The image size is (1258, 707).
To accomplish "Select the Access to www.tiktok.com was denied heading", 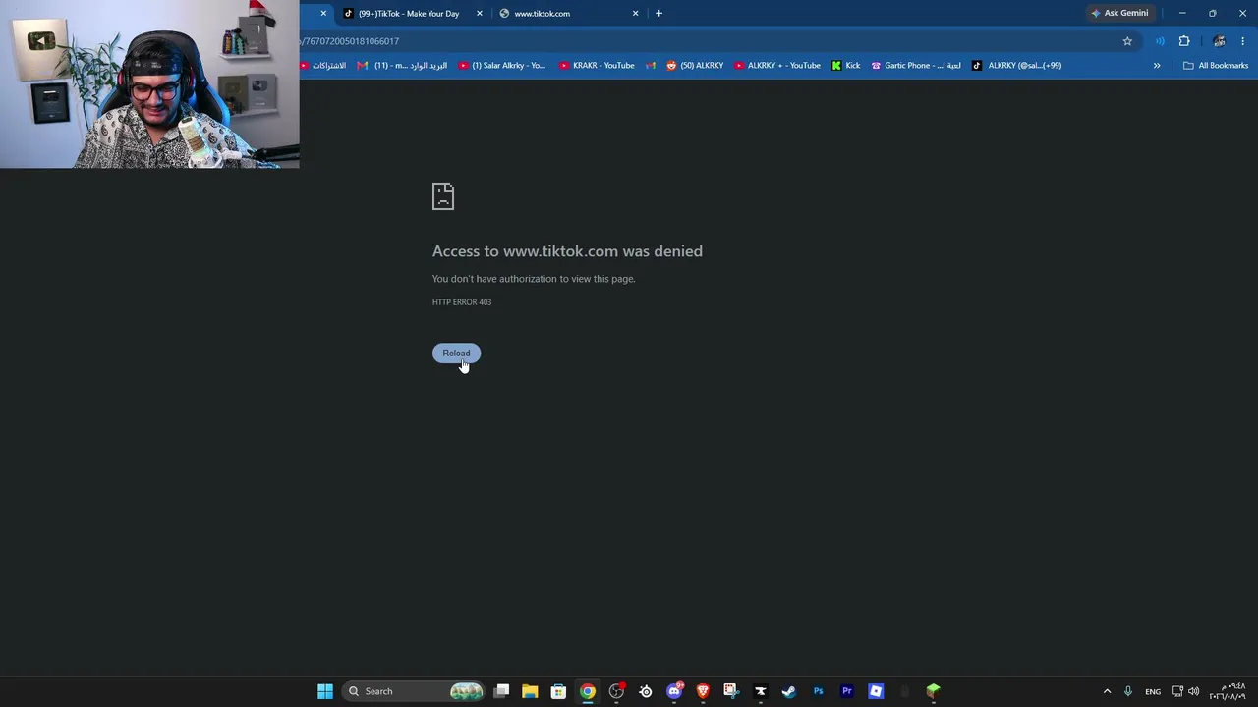I will pyautogui.click(x=567, y=251).
